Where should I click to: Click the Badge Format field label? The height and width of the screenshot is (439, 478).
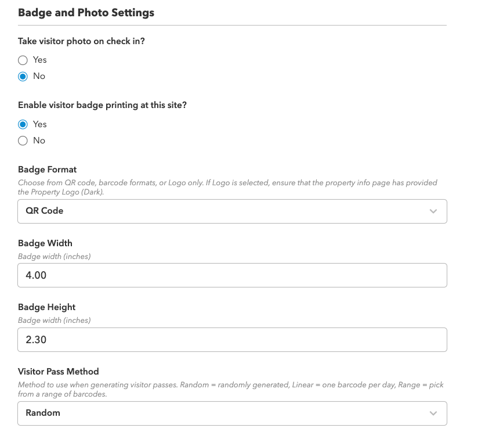47,170
